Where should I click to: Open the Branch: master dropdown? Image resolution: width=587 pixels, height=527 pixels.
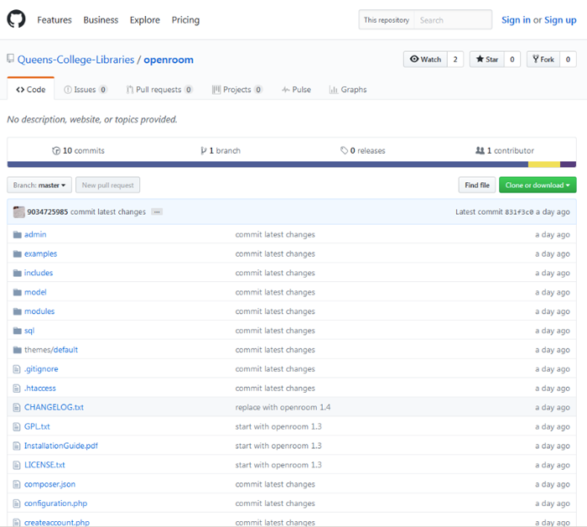coord(39,185)
